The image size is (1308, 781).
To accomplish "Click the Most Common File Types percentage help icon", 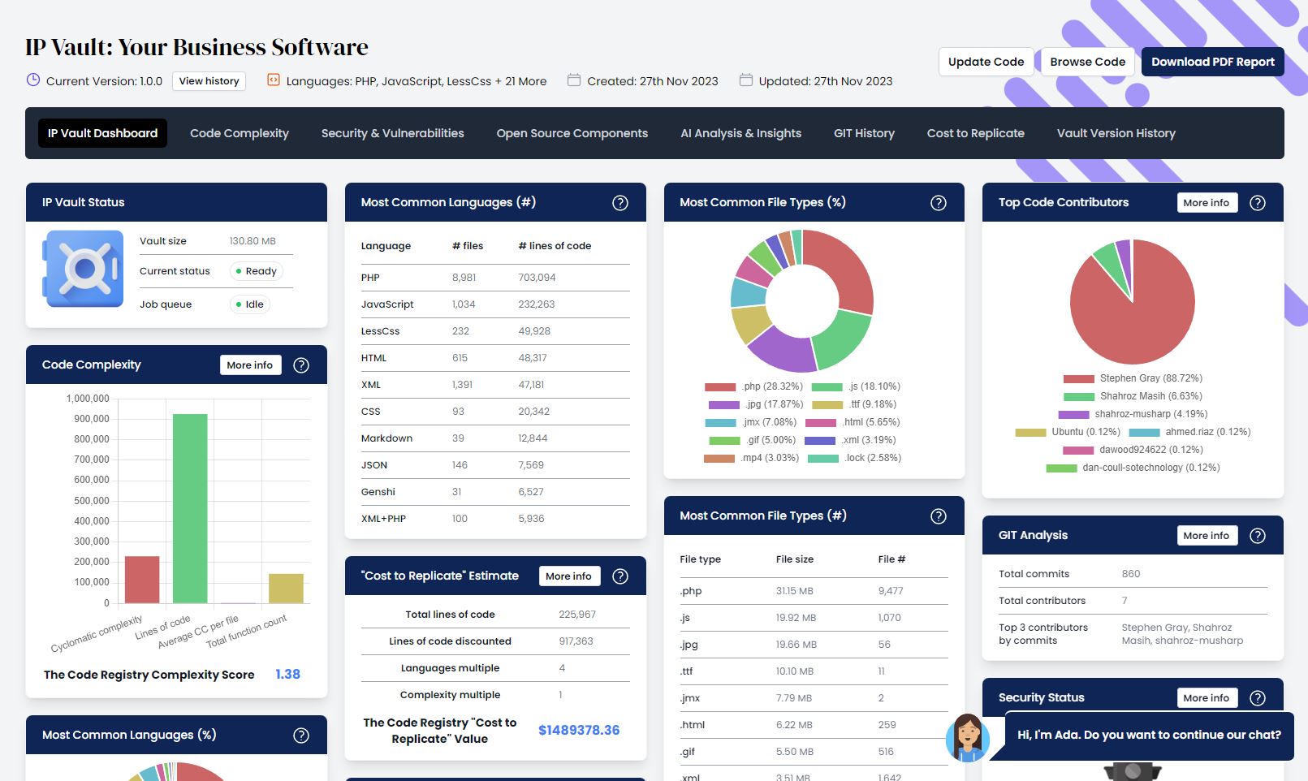I will tap(938, 202).
